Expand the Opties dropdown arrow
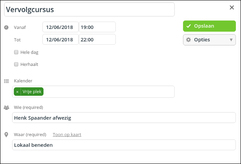Viewport: 241px width, 164px height. click(x=231, y=40)
